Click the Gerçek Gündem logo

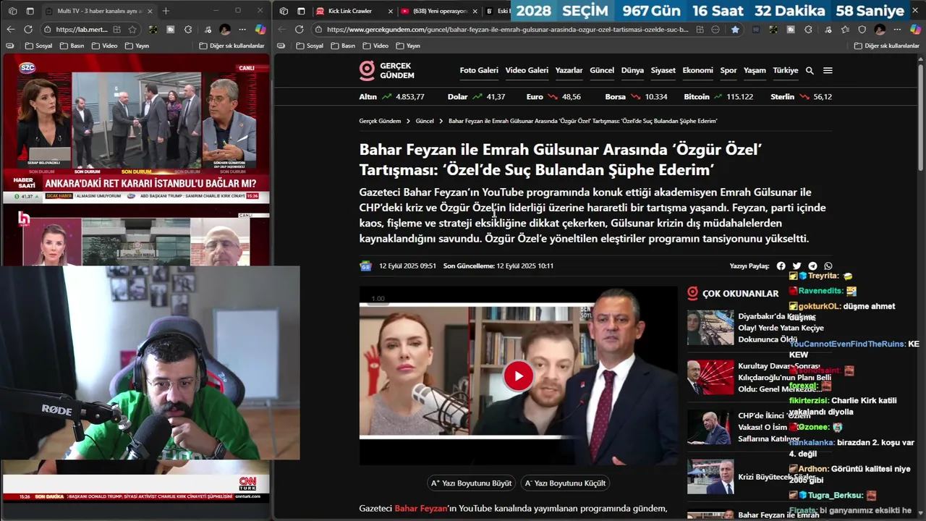pos(387,71)
